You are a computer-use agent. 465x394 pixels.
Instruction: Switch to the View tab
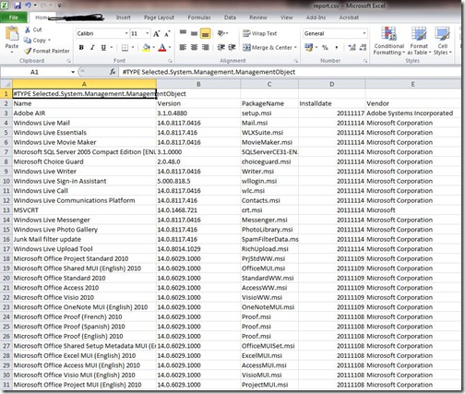coord(286,18)
